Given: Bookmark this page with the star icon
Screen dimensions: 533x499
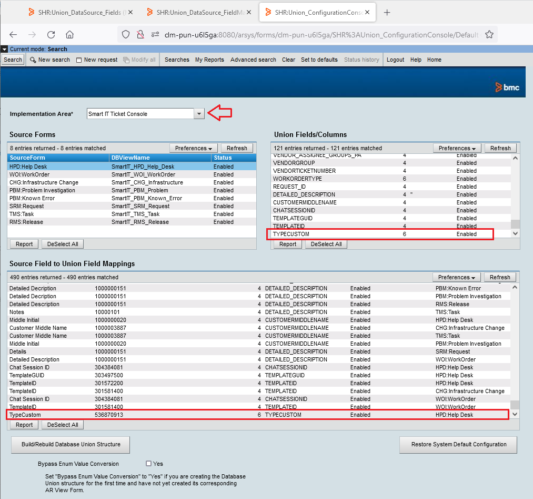Looking at the screenshot, I should (489, 35).
